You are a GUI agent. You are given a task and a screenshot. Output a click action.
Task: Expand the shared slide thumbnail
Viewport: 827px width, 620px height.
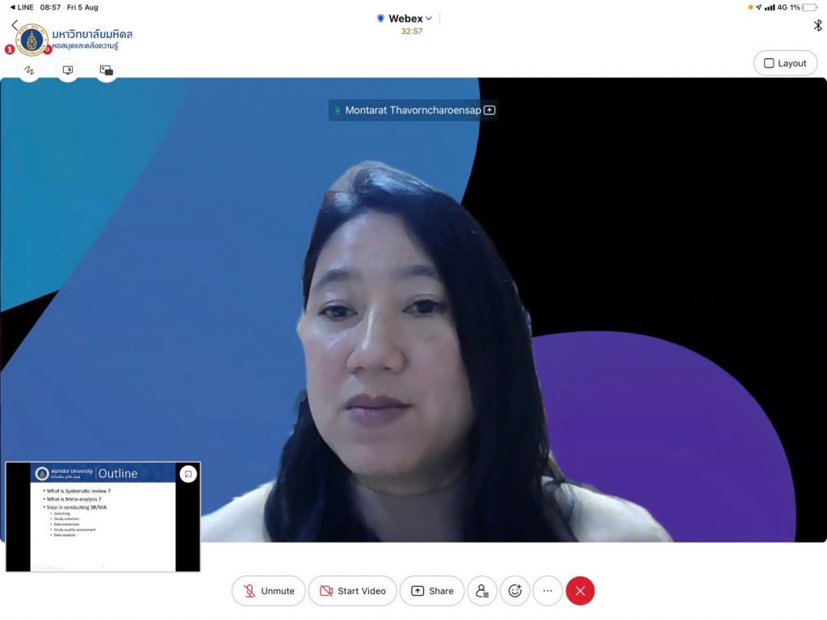pos(187,474)
